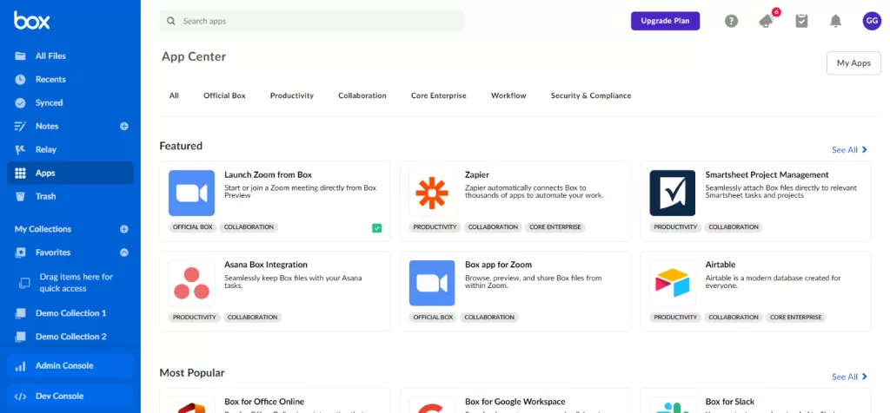Click the Box logo in the sidebar
Image resolution: width=890 pixels, height=413 pixels.
[x=32, y=21]
